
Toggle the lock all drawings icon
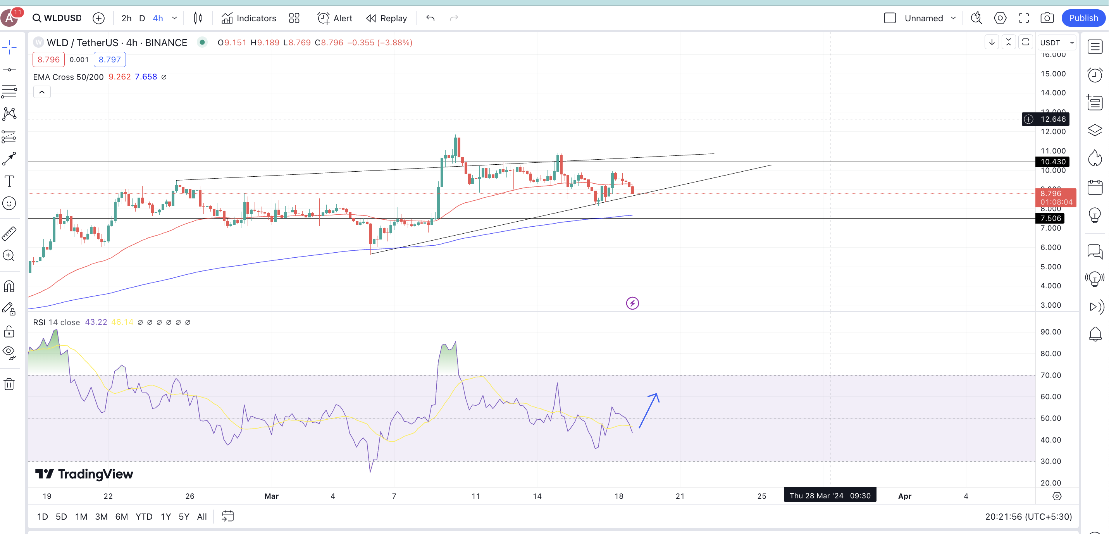pos(9,331)
